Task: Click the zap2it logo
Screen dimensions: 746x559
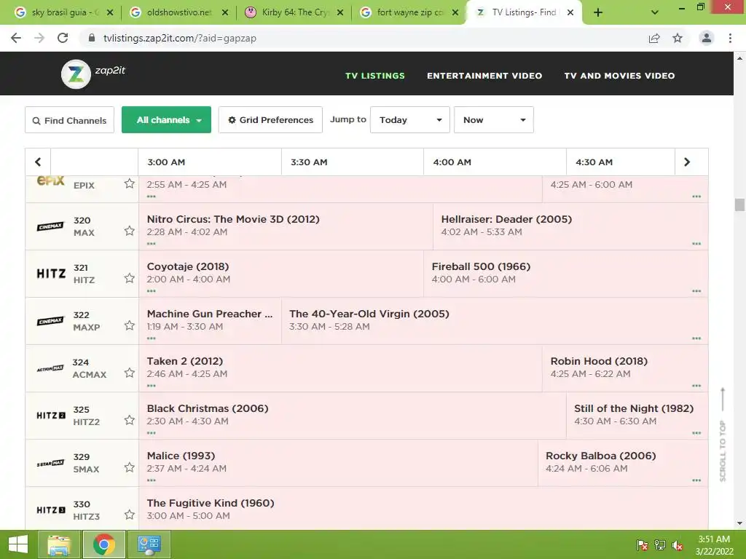Action: (93, 74)
